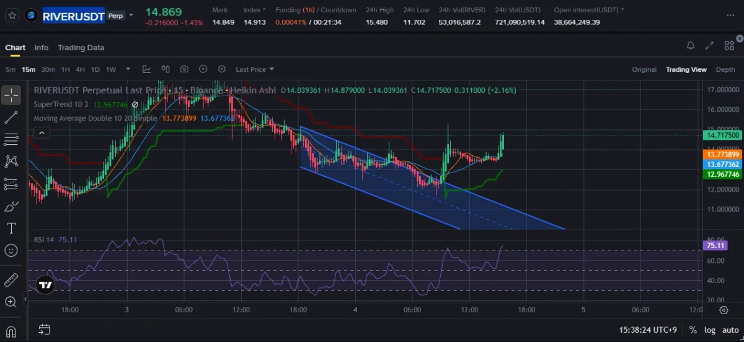
Task: Click the RIVER coin logo icon
Action: tap(31, 15)
